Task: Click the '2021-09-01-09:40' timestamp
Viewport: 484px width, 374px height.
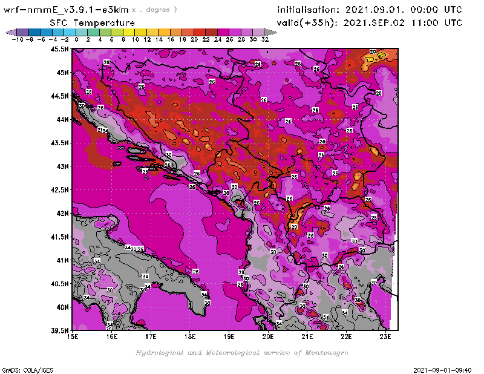Action: pos(442,370)
